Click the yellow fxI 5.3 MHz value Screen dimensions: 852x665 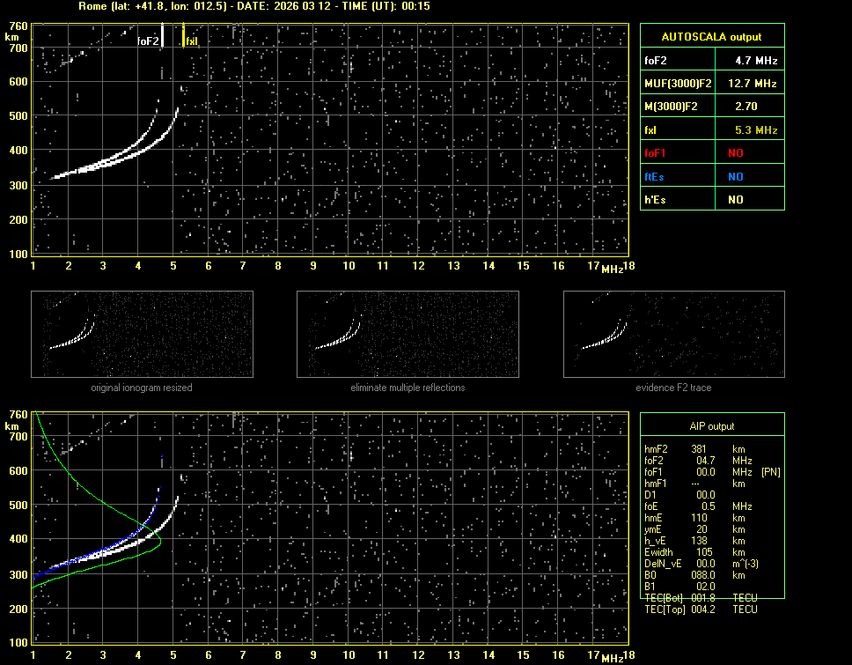[x=755, y=130]
